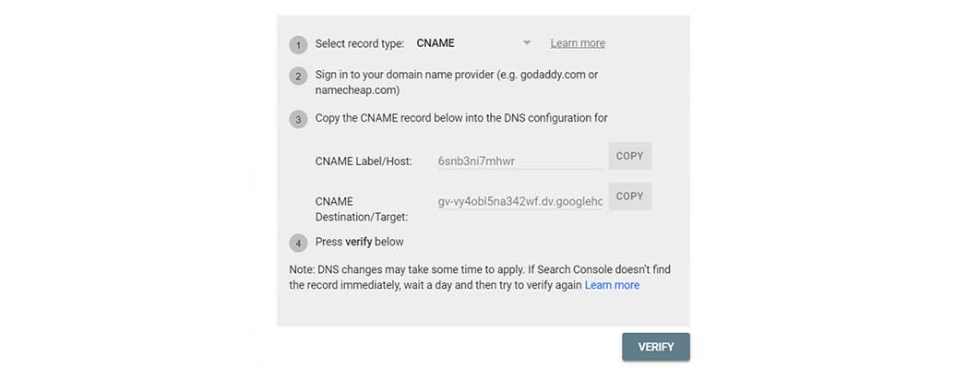Click the step 4 number circle
Image resolution: width=967 pixels, height=369 pixels.
[298, 243]
